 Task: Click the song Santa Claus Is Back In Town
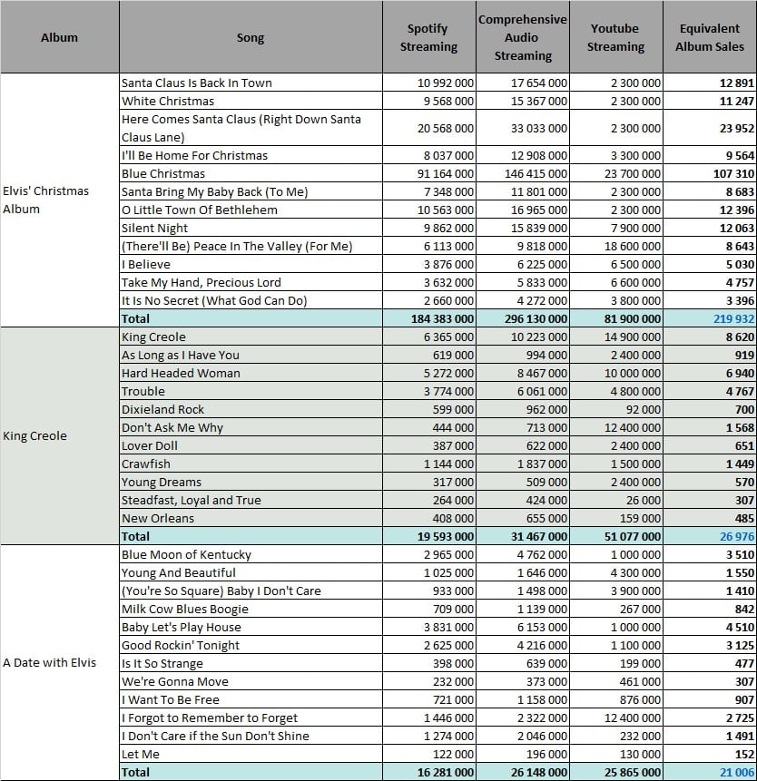tap(251, 83)
